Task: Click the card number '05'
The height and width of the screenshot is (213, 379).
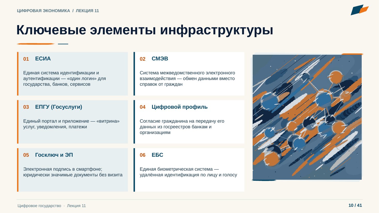Action: click(26, 155)
